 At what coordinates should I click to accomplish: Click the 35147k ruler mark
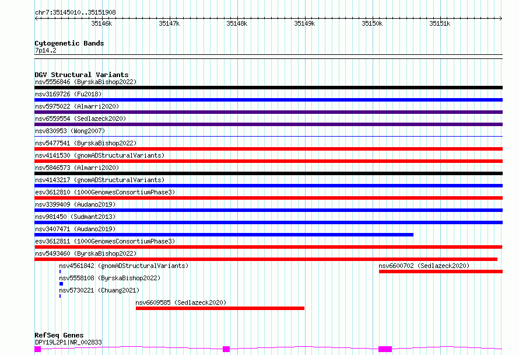pos(169,23)
